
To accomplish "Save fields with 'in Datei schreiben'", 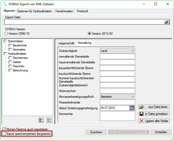I will (x=154, y=114).
